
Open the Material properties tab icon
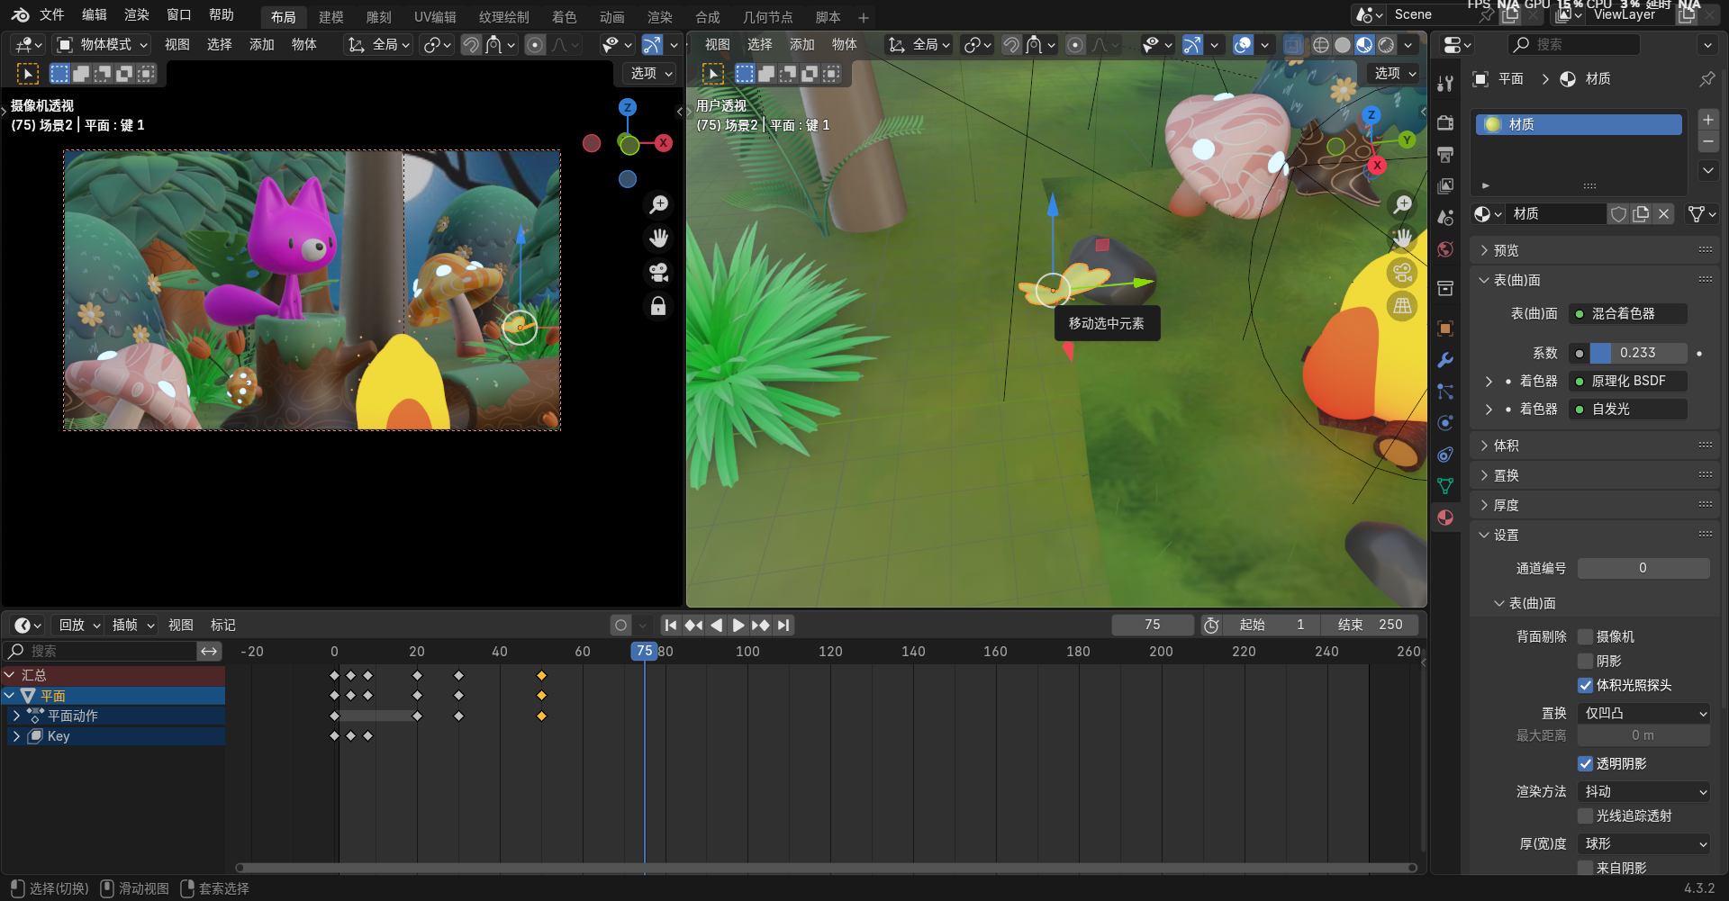click(1445, 518)
